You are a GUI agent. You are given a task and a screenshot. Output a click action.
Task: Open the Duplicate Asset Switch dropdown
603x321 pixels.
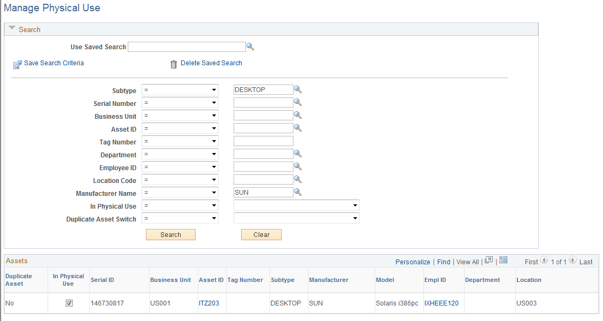355,218
